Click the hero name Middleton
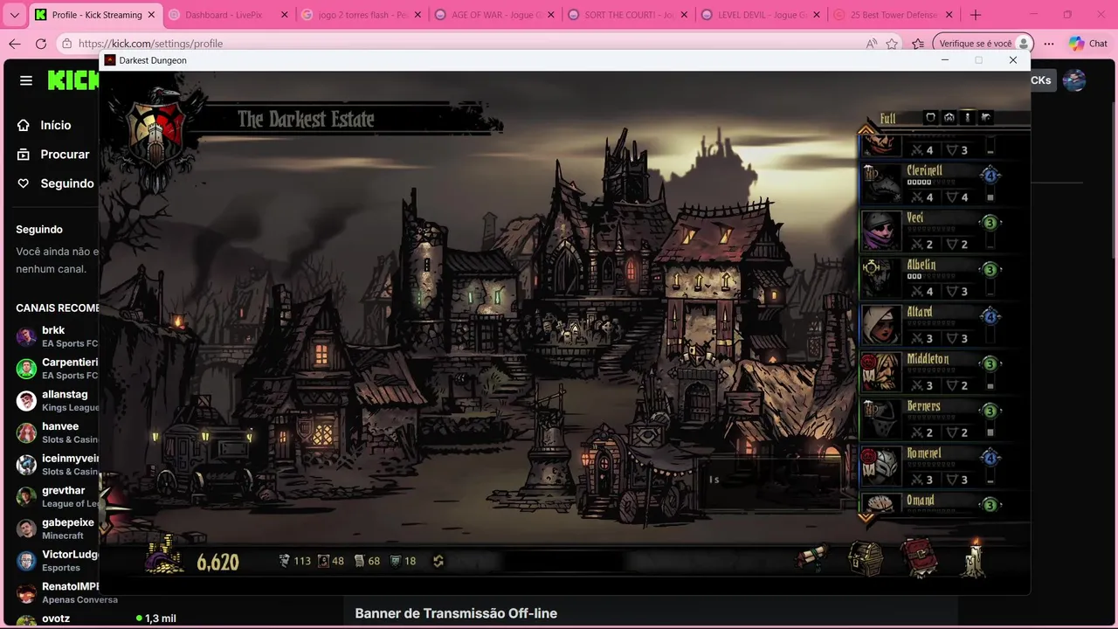Image resolution: width=1118 pixels, height=629 pixels. pos(928,359)
